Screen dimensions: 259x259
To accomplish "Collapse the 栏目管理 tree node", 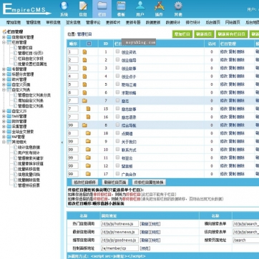I will point(4,42).
